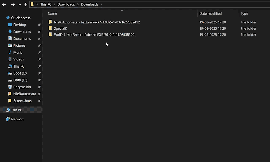Click the Back navigation arrow
This screenshot has width=270, height=162.
pyautogui.click(x=4, y=5)
